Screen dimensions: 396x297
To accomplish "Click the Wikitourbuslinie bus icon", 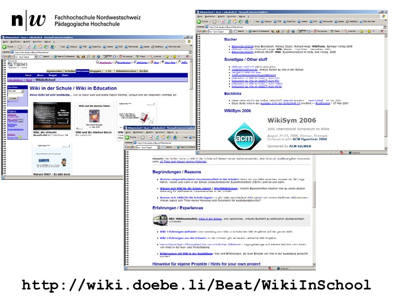I will pyautogui.click(x=158, y=220).
